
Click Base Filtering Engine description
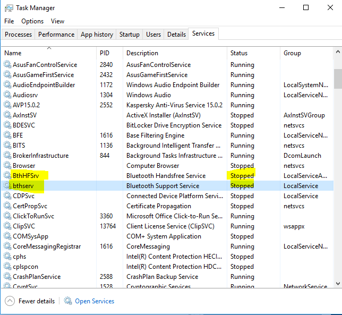pyautogui.click(x=155, y=135)
